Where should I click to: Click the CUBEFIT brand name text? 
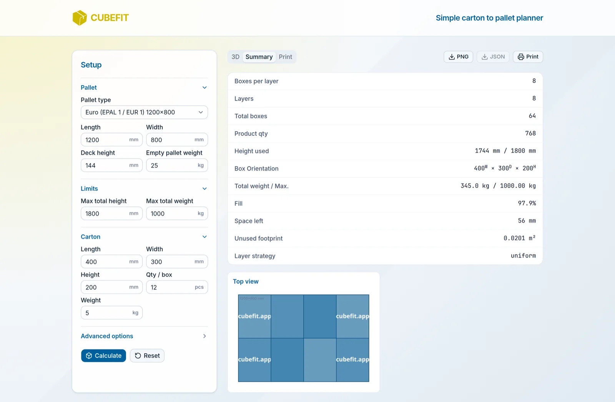coord(110,18)
